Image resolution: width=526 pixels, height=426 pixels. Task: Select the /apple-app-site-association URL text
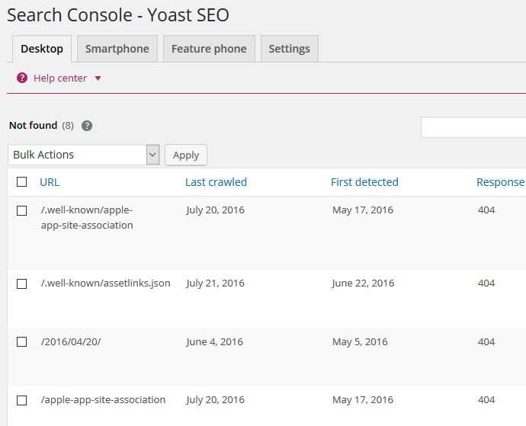tap(104, 400)
